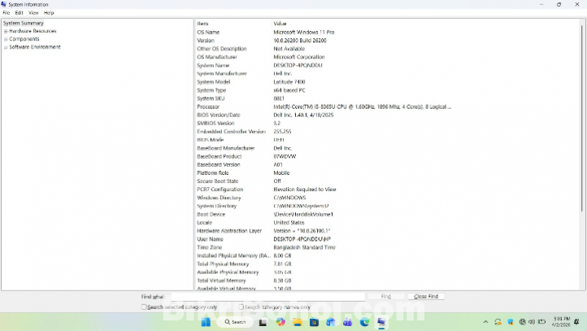587x331 pixels.
Task: Show hidden system tray icons
Action: (x=485, y=321)
